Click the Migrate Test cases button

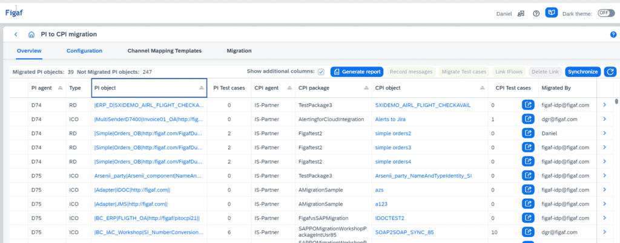[x=464, y=72]
